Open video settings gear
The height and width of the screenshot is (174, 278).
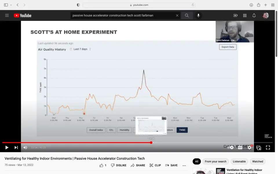click(x=249, y=148)
